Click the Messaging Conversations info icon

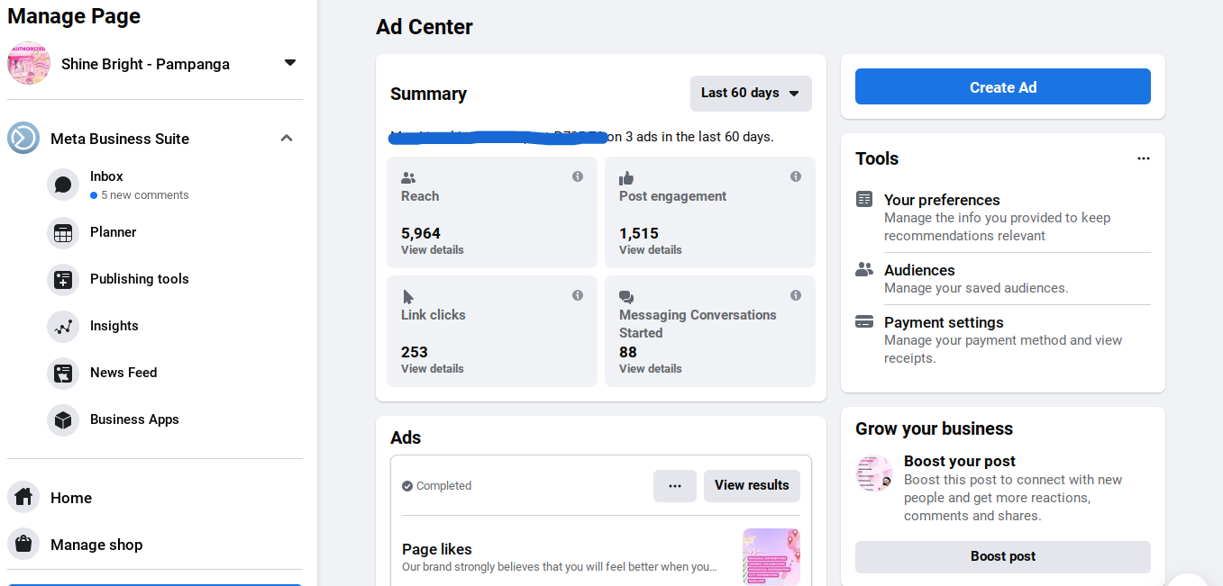pos(796,295)
